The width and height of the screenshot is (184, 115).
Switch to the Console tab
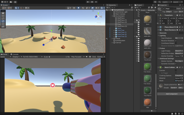pyautogui.click(x=14, y=54)
